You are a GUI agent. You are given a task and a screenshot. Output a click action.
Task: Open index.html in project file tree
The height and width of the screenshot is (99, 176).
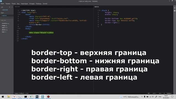click(5, 28)
